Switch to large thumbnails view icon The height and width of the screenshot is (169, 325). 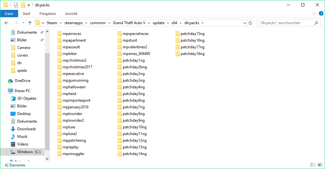click(x=320, y=165)
